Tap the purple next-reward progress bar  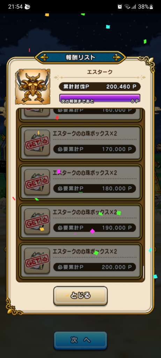[100, 98]
